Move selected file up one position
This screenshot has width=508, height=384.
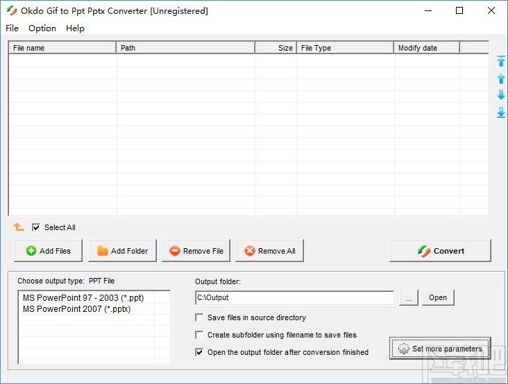[x=501, y=78]
